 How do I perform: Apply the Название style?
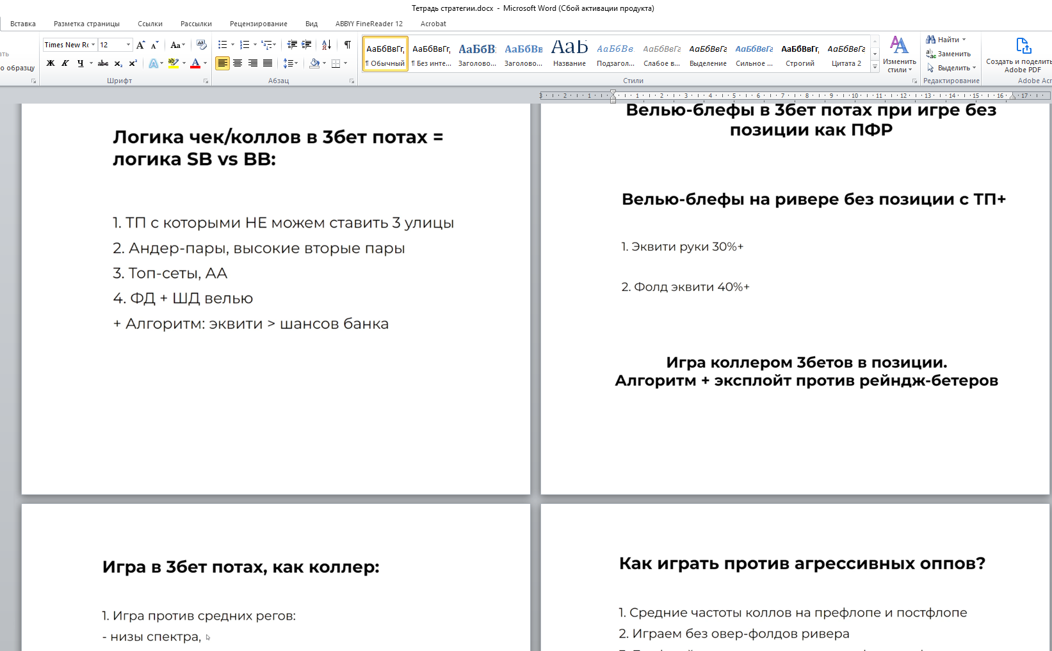coord(569,54)
